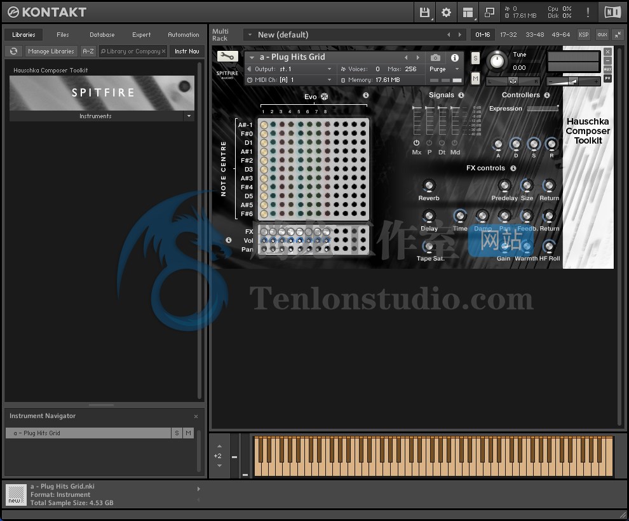
Task: Switch to the Files tab
Action: point(62,35)
